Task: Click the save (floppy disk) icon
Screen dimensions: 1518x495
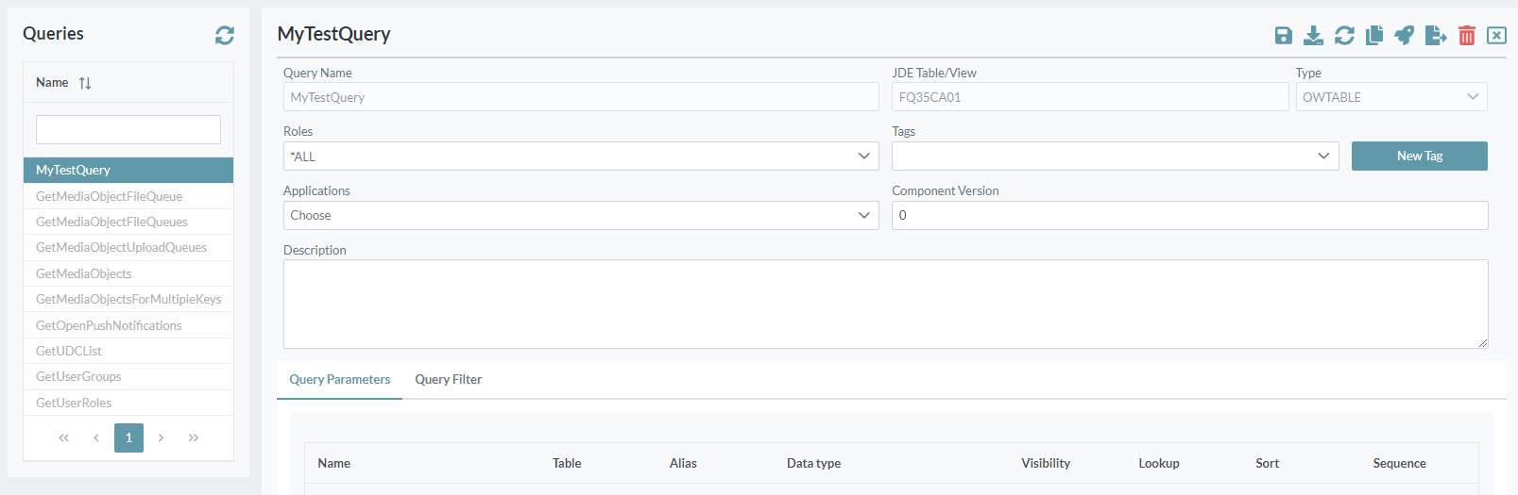Action: tap(1283, 36)
